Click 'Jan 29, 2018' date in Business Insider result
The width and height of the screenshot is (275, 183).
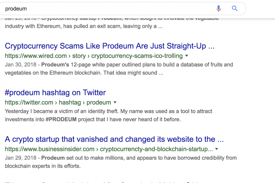click(x=20, y=158)
